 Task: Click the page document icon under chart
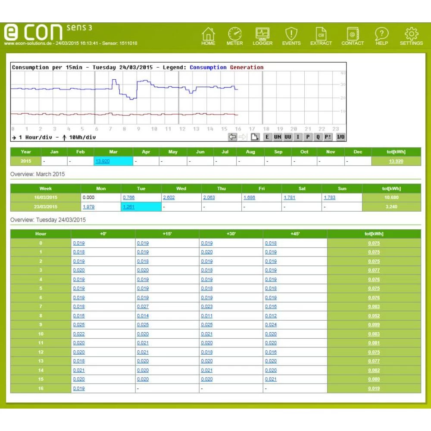pos(255,137)
